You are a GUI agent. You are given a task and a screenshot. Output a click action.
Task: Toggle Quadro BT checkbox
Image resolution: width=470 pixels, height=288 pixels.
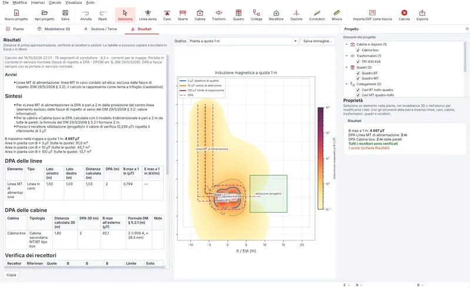(358, 73)
